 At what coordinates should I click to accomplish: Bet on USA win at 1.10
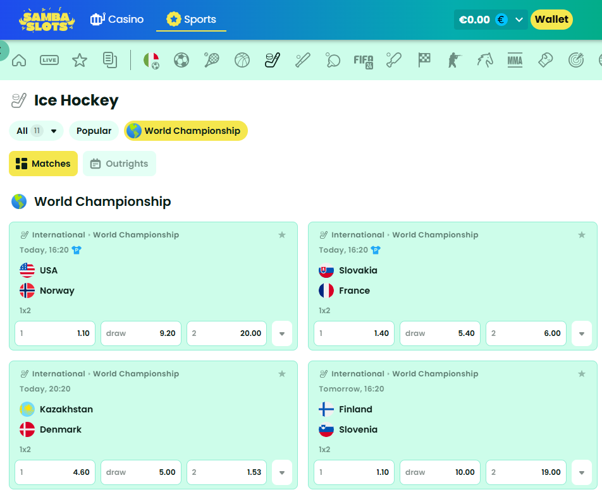(55, 333)
